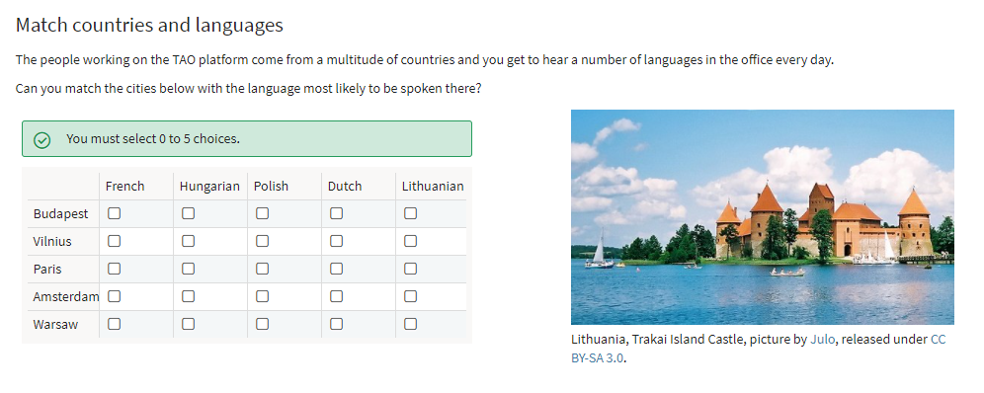Check Lithuanian for the Vilnius row
The height and width of the screenshot is (393, 984).
click(x=410, y=241)
